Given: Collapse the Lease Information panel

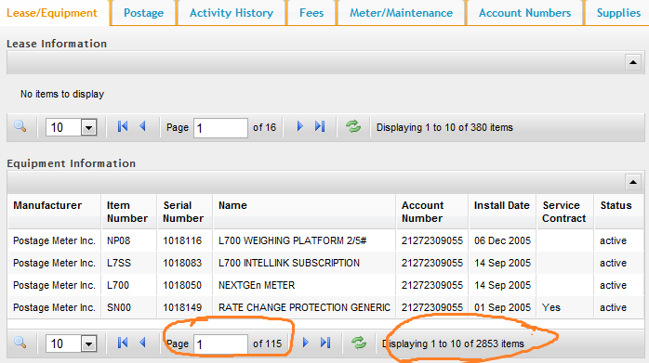Looking at the screenshot, I should click(633, 62).
